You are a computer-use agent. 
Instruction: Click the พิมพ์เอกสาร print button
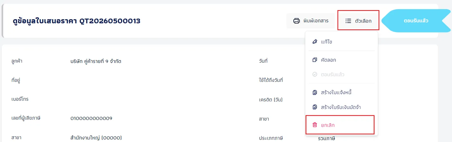coord(311,21)
